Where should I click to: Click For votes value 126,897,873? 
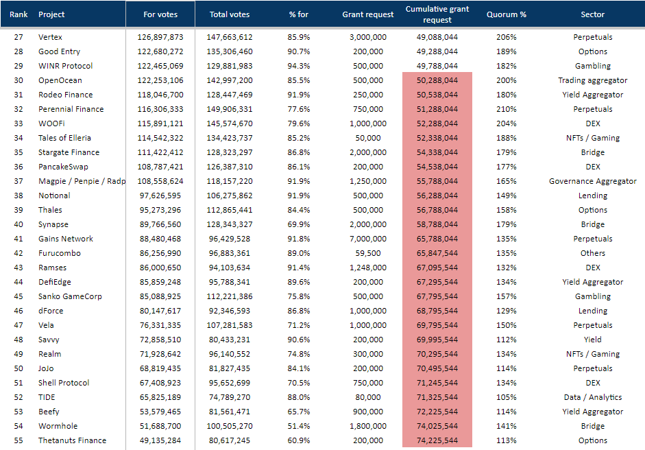point(160,37)
